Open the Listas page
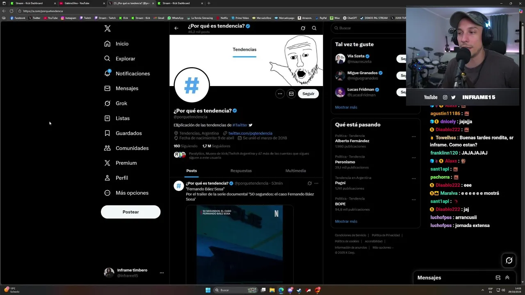 (x=116, y=118)
